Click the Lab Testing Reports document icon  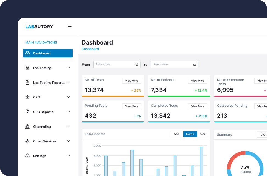point(27,82)
